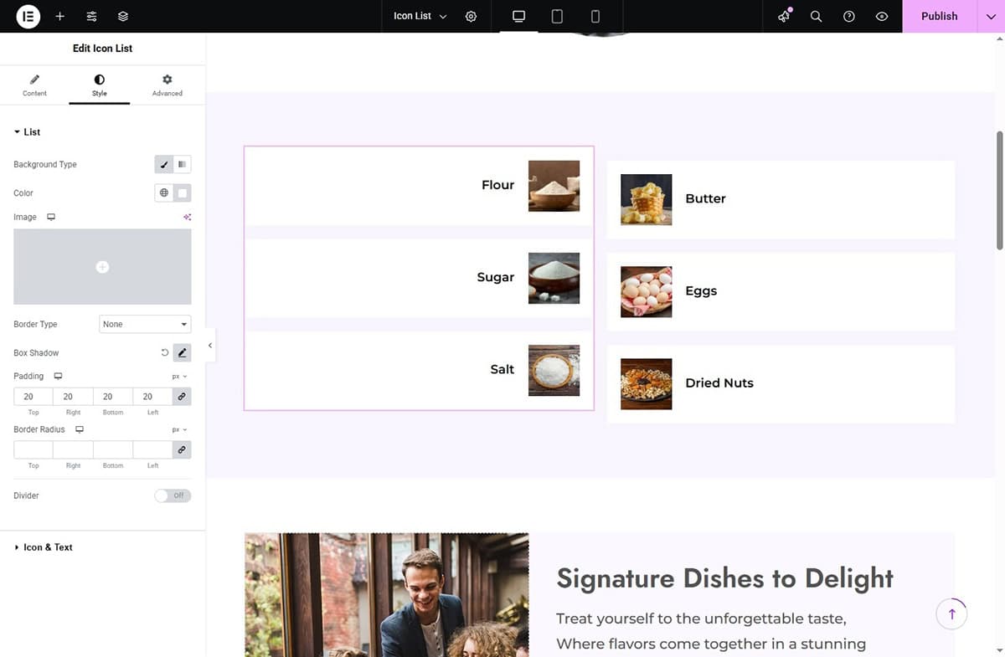Edit the Box Shadow with pencil icon
The image size is (1005, 657).
pos(183,353)
